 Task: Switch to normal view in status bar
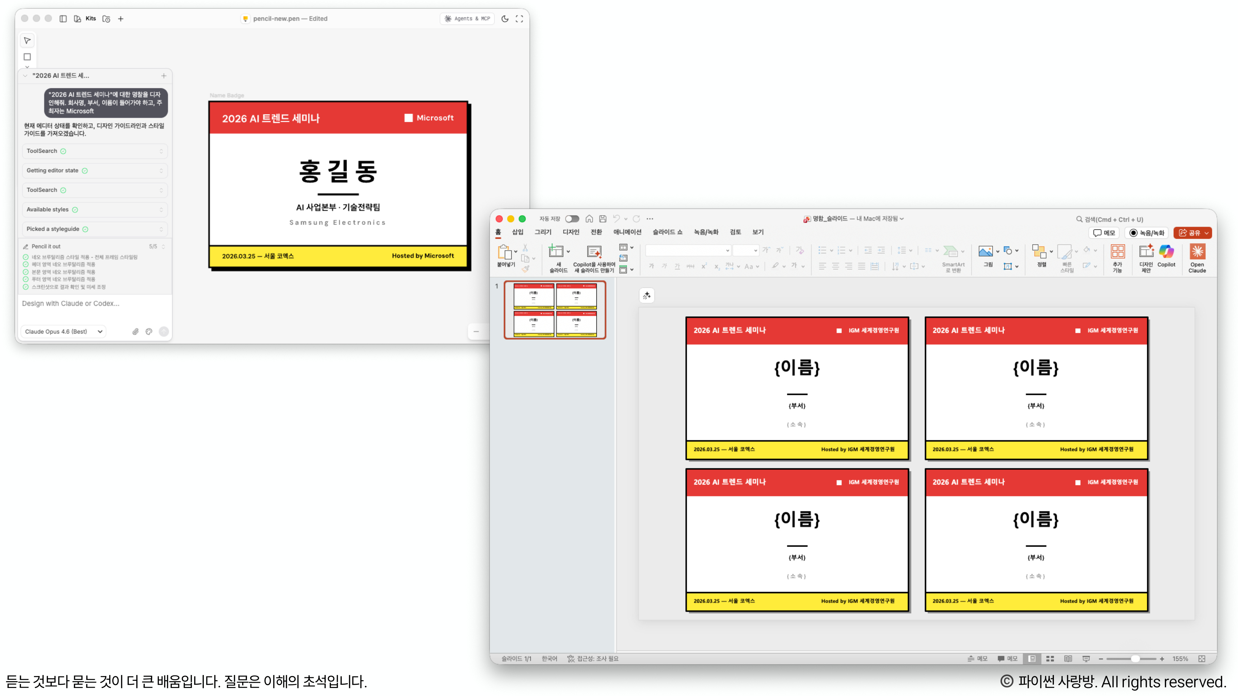[1032, 659]
